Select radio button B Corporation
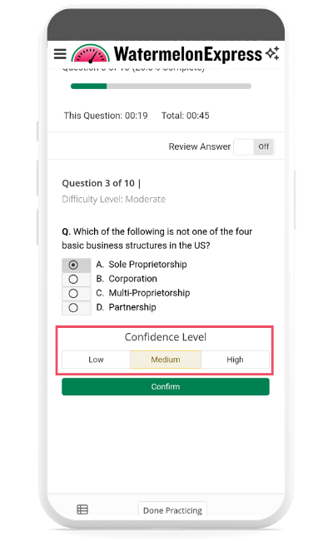Image resolution: width=333 pixels, height=541 pixels. pos(73,279)
